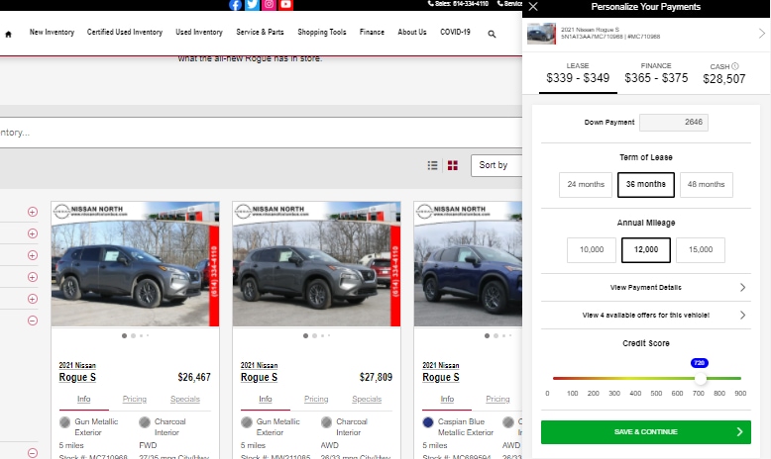
Task: Switch to the Lease payment tab
Action: pos(578,73)
